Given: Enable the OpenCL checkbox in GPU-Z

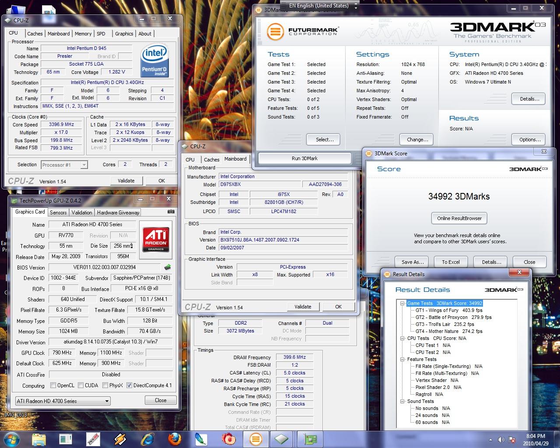Looking at the screenshot, I should point(53,385).
